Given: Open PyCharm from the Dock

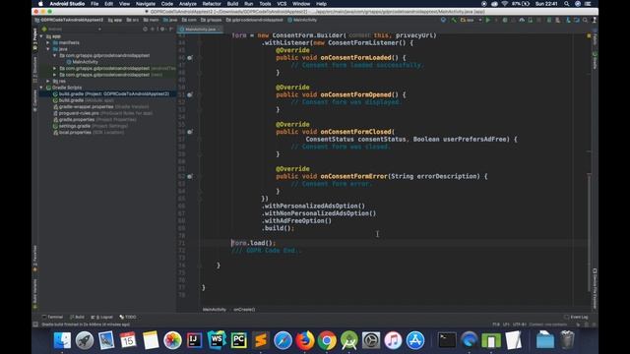Looking at the screenshot, I should coord(238,340).
